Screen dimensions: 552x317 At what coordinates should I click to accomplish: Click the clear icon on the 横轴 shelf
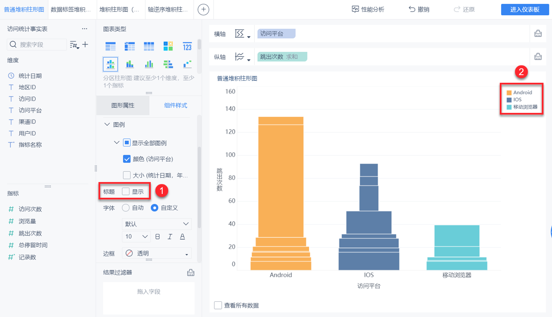pyautogui.click(x=538, y=34)
